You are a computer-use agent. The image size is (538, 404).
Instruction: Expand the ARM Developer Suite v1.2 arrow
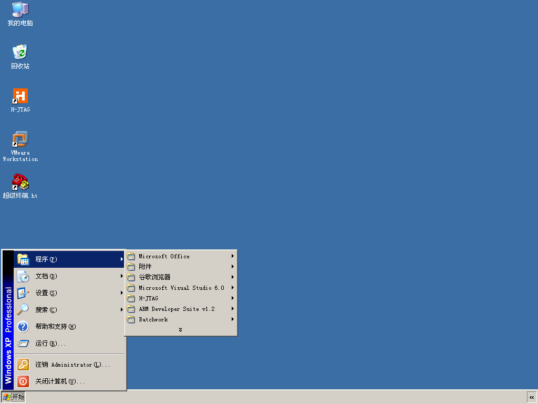[232, 308]
